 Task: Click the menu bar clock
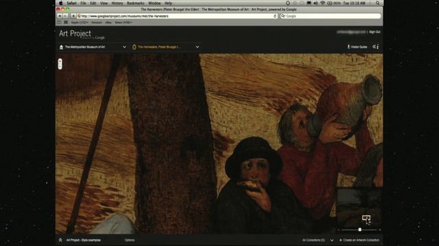coord(354,3)
